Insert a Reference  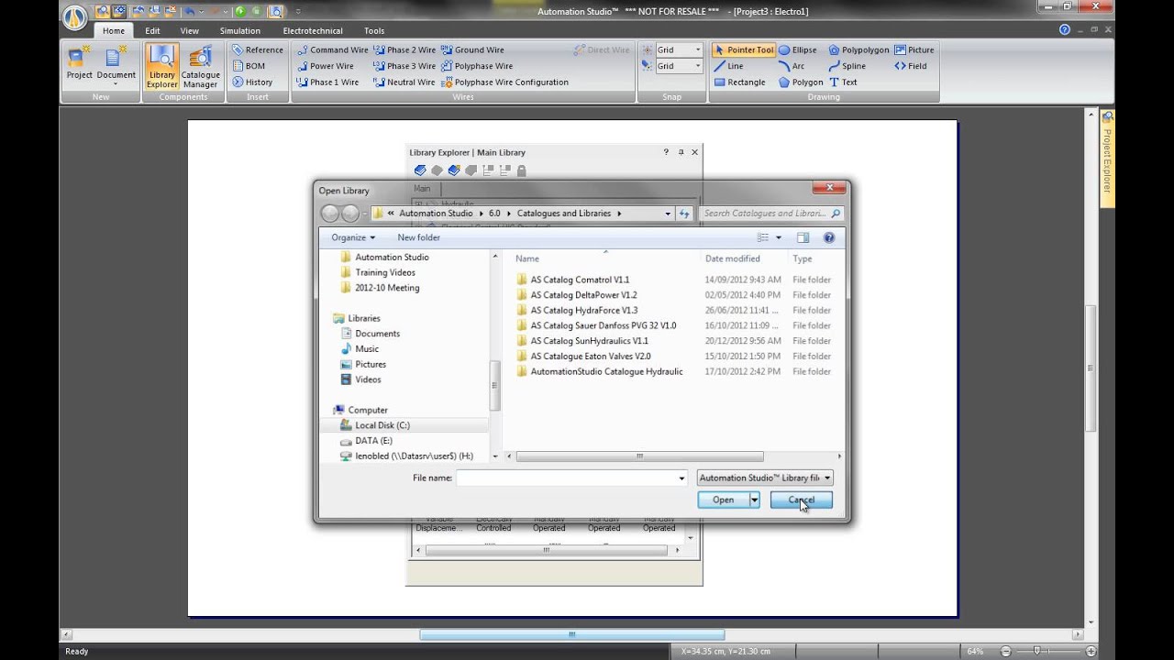coord(257,49)
